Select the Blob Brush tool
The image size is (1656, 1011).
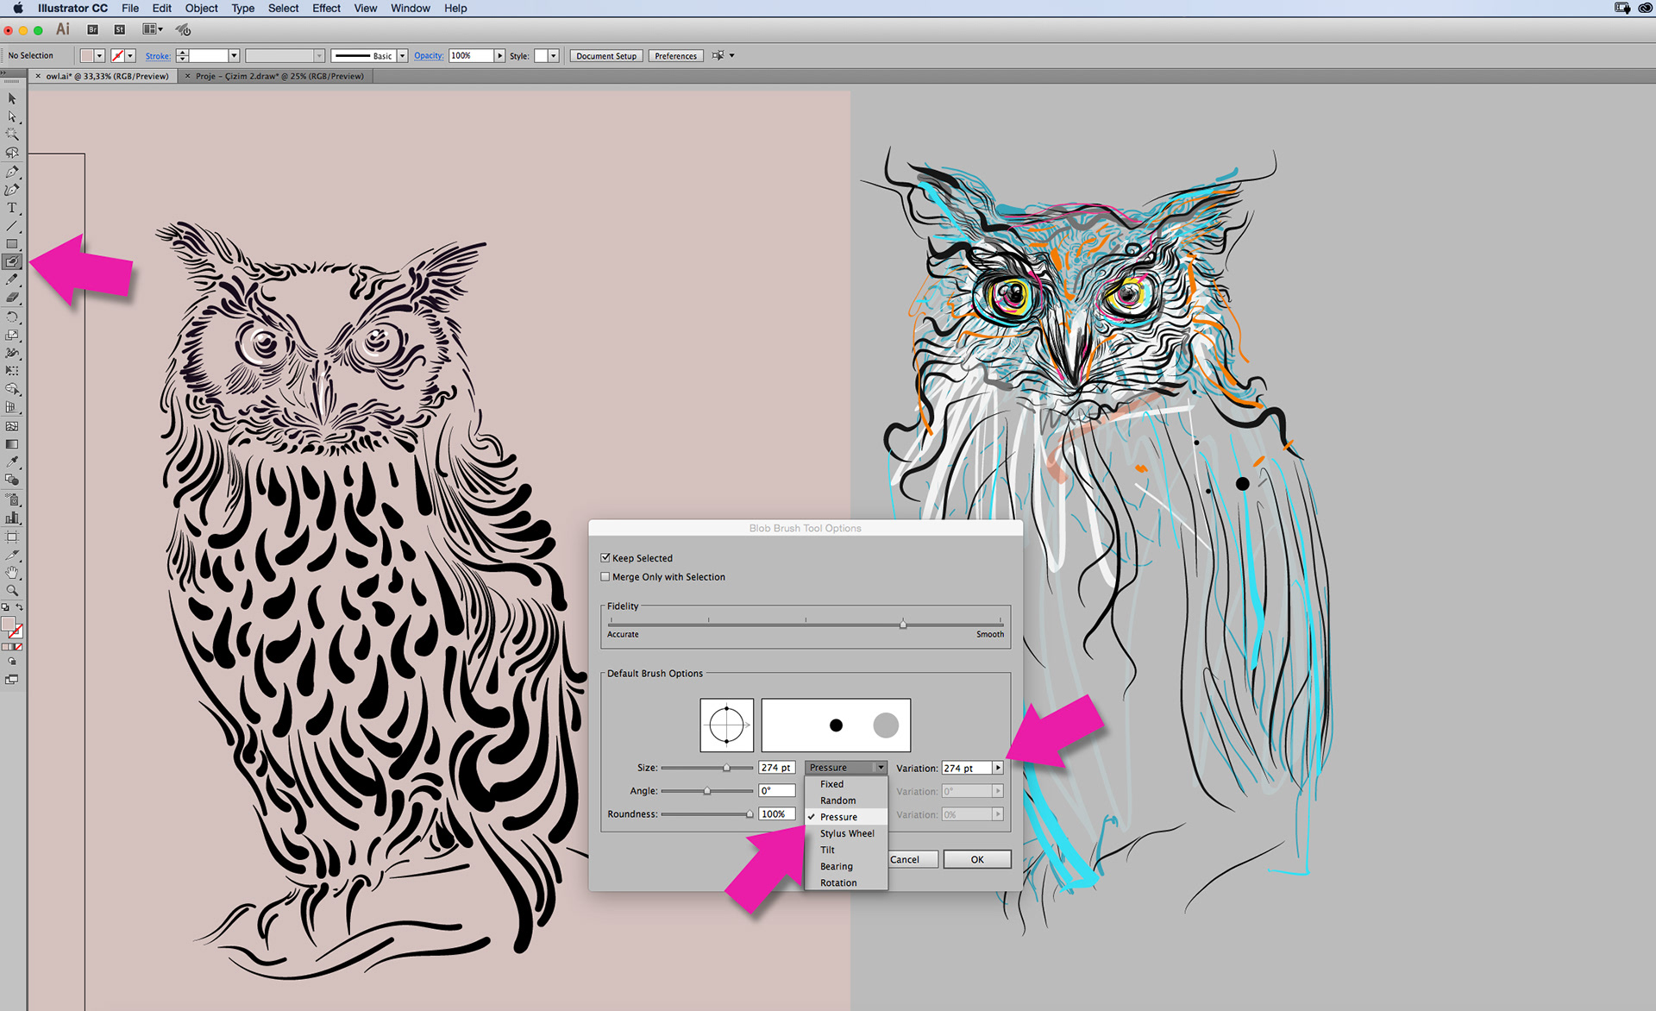(12, 261)
